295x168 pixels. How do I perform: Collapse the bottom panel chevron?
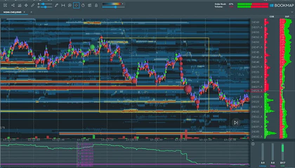(253, 140)
